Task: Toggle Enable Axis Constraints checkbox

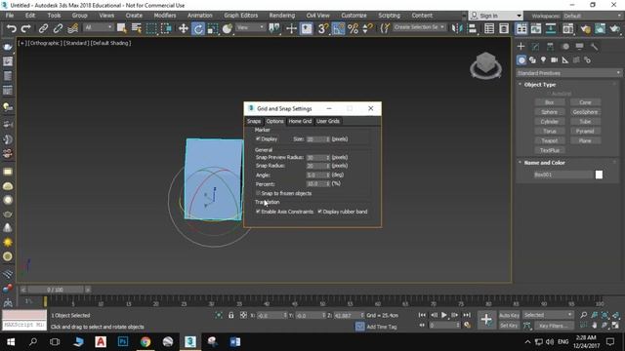Action: coord(258,212)
